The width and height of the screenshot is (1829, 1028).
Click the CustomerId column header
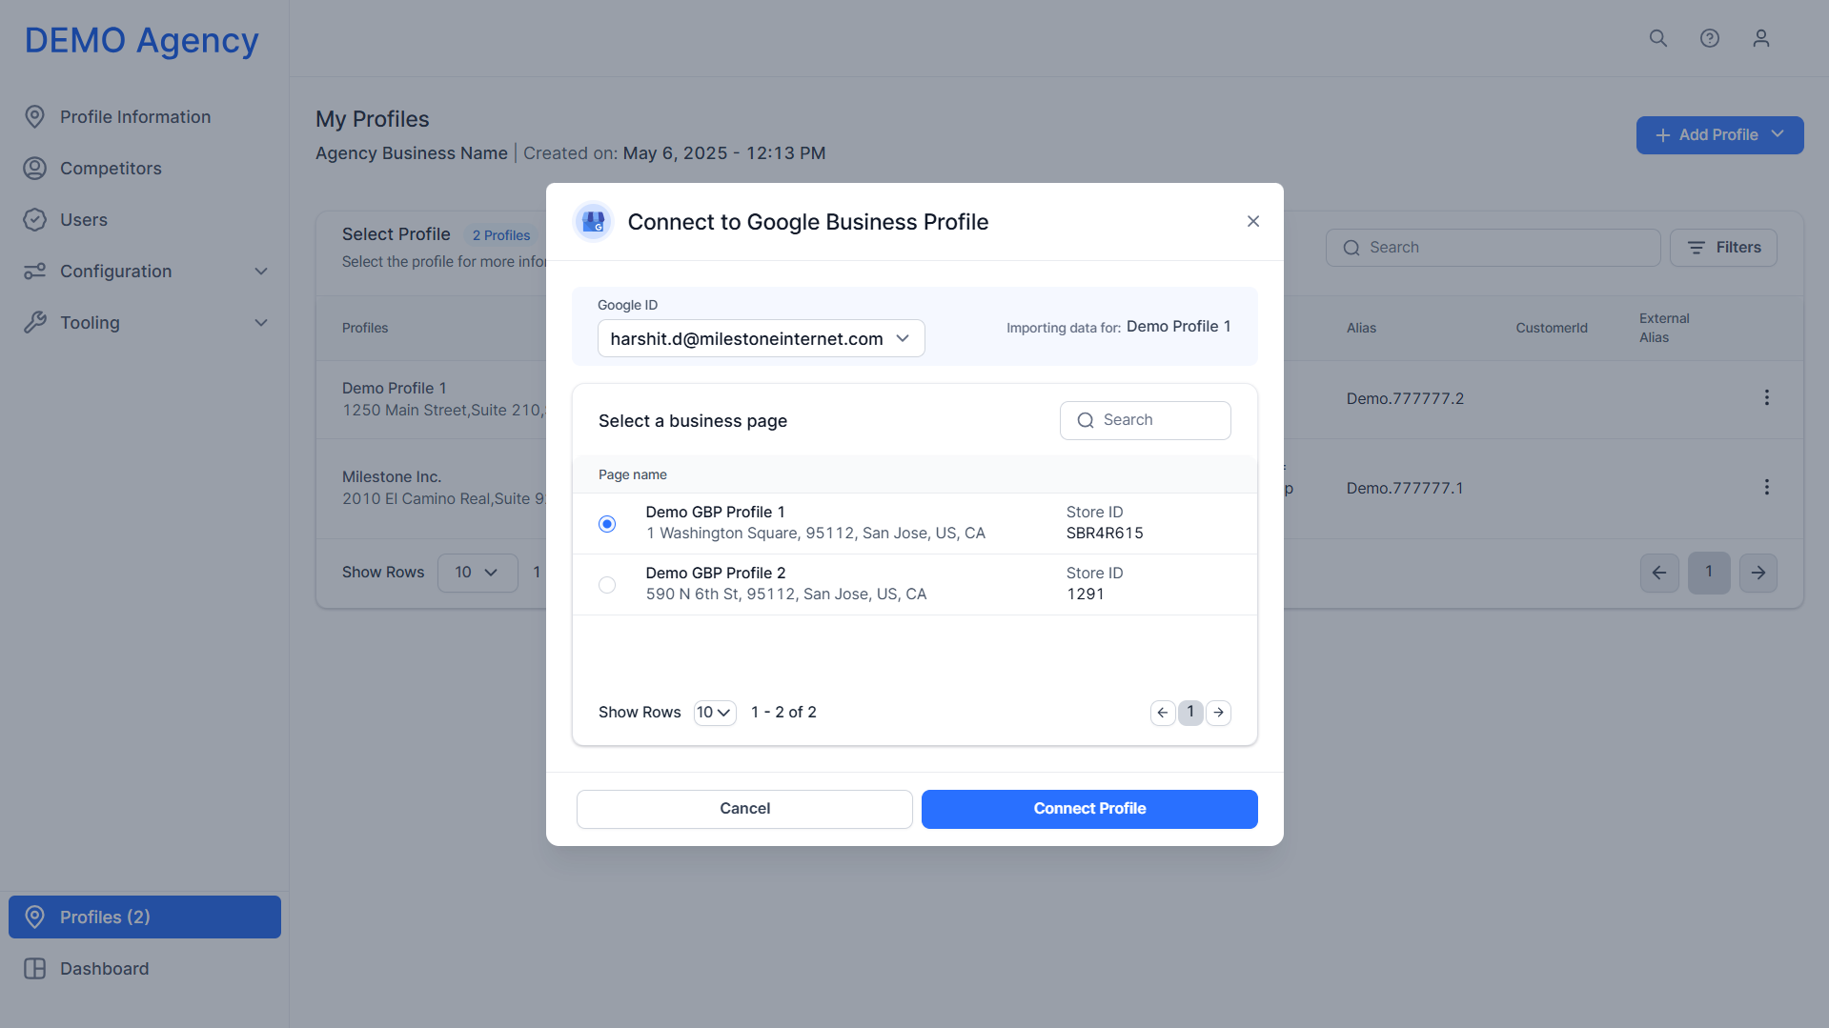coord(1552,328)
